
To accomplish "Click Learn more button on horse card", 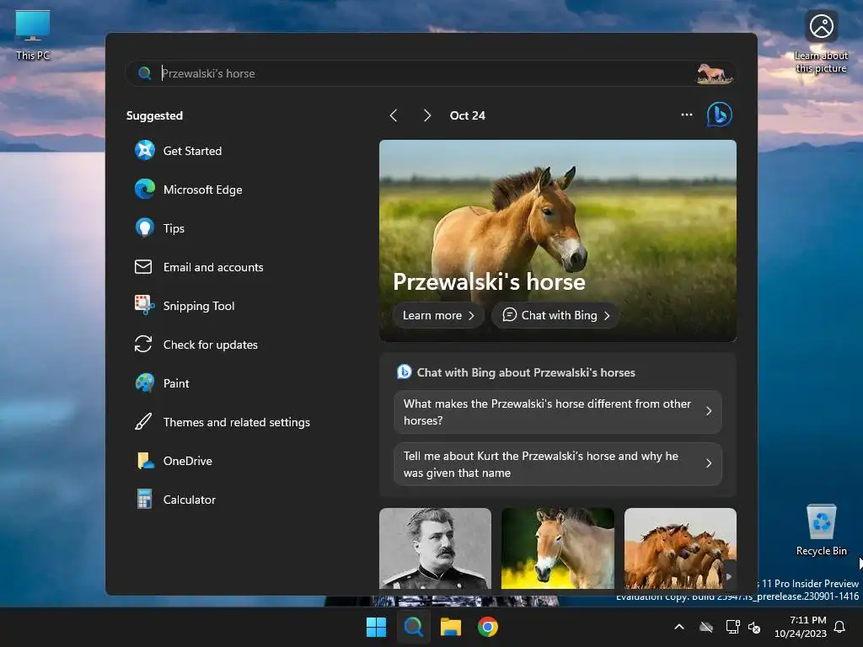I will click(x=438, y=315).
